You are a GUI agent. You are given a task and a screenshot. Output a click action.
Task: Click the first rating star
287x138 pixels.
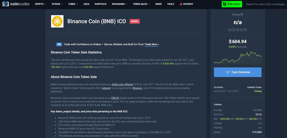(230, 30)
